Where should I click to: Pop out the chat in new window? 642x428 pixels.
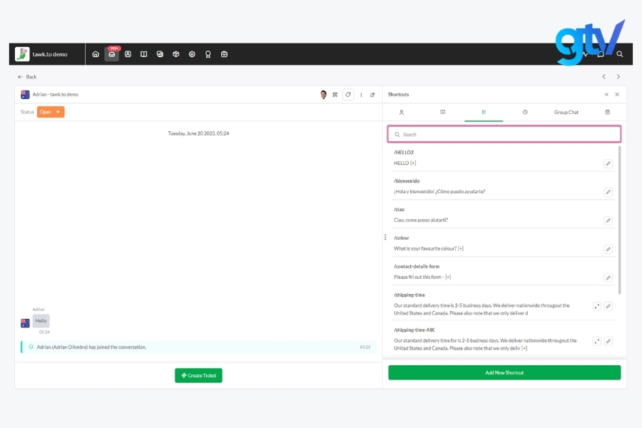click(372, 94)
